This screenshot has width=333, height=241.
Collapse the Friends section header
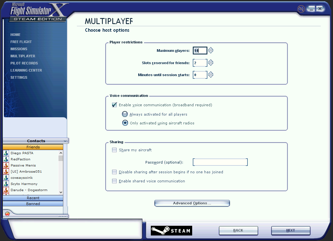[33, 147]
